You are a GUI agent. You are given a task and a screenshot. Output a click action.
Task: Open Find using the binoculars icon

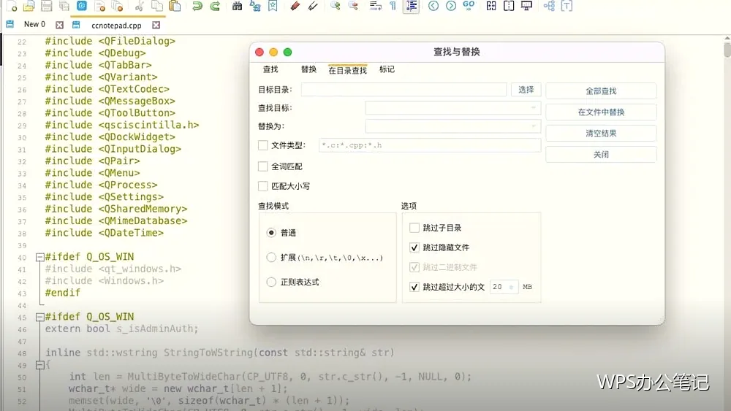tap(238, 6)
